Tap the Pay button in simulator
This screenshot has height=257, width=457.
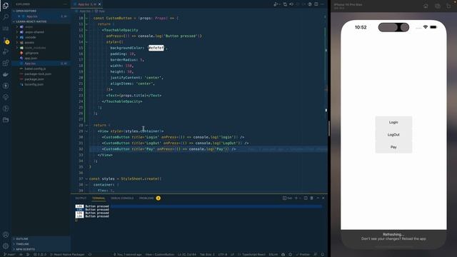[393, 147]
